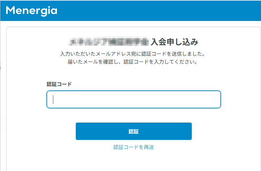Click the 認証コード field label
This screenshot has height=171, width=261.
click(x=59, y=84)
